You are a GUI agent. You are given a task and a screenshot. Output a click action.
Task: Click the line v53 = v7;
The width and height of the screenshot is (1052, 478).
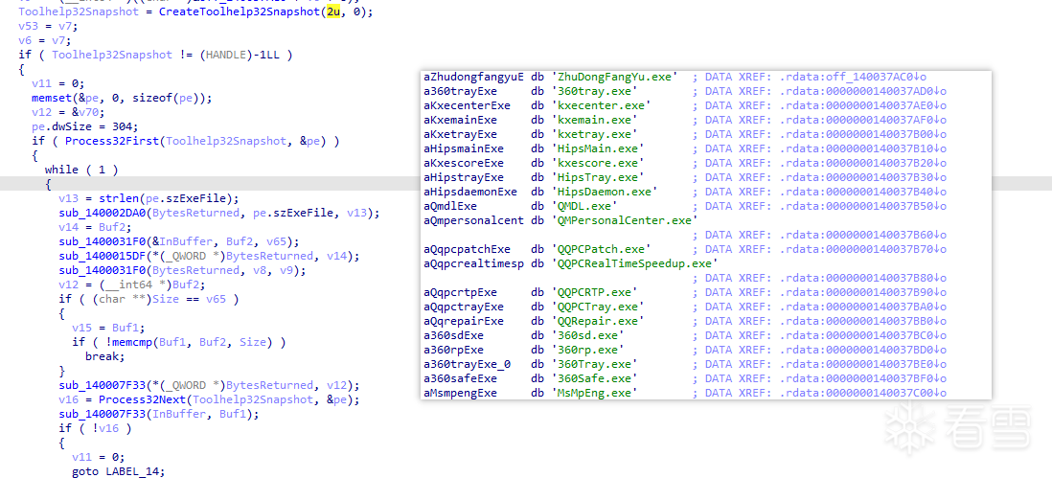pos(48,26)
